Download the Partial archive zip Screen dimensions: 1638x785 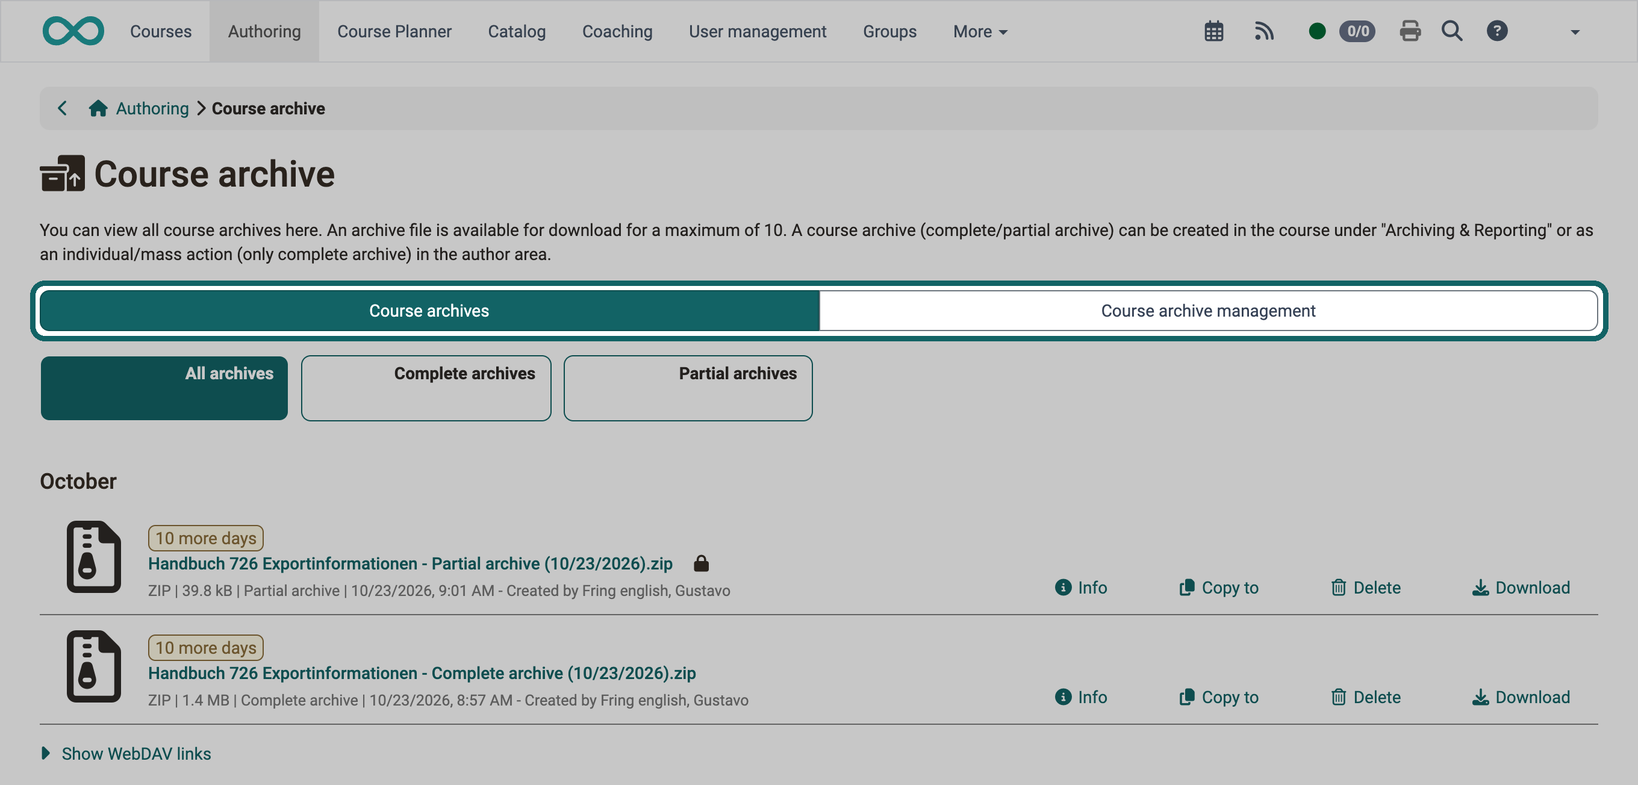click(1521, 588)
